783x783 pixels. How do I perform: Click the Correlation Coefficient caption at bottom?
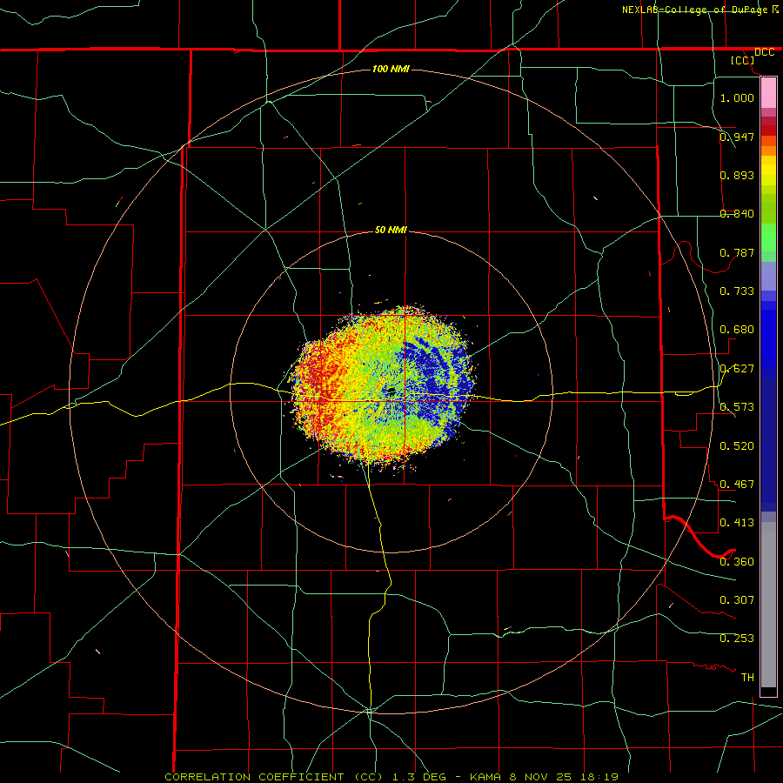[391, 777]
